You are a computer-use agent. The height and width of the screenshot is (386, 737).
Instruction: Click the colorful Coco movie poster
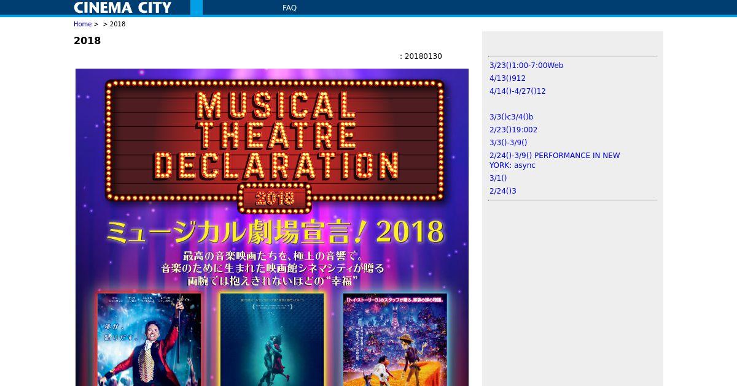click(x=395, y=339)
